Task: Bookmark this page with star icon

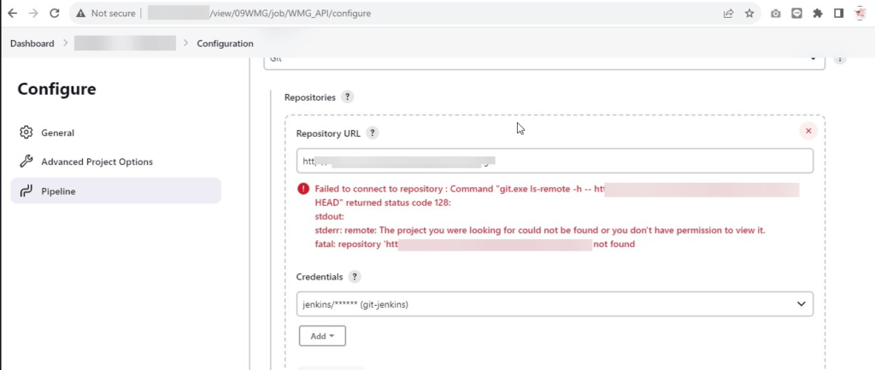Action: (749, 14)
